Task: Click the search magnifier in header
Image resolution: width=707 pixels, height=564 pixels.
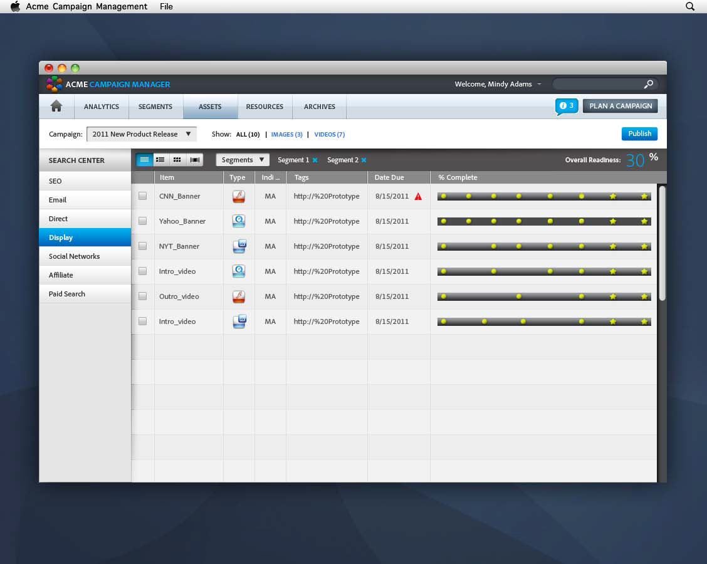Action: [x=648, y=84]
